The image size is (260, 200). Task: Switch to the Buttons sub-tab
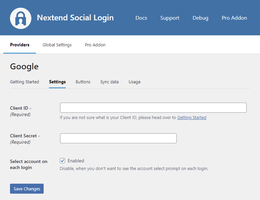(x=83, y=82)
